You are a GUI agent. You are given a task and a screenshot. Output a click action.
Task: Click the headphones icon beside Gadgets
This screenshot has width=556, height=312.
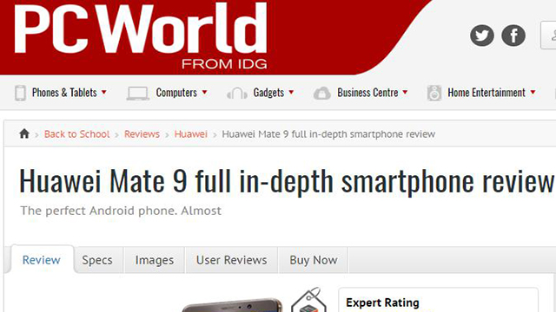(237, 94)
